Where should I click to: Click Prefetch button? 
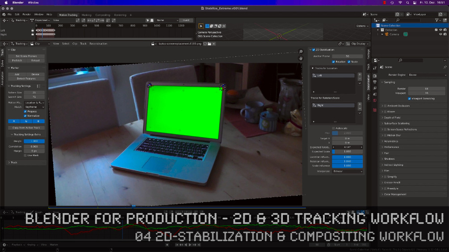pyautogui.click(x=17, y=61)
